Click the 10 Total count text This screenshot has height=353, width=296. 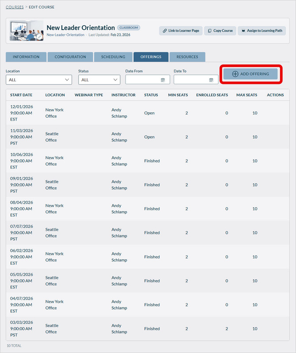[14, 345]
